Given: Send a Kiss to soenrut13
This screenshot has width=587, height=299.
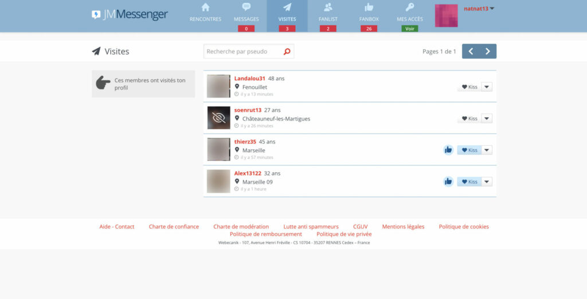Looking at the screenshot, I should click(x=469, y=118).
